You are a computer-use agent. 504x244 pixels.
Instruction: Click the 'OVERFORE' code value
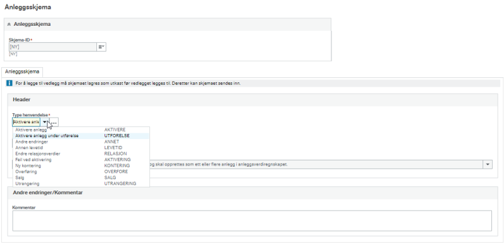coord(116,172)
